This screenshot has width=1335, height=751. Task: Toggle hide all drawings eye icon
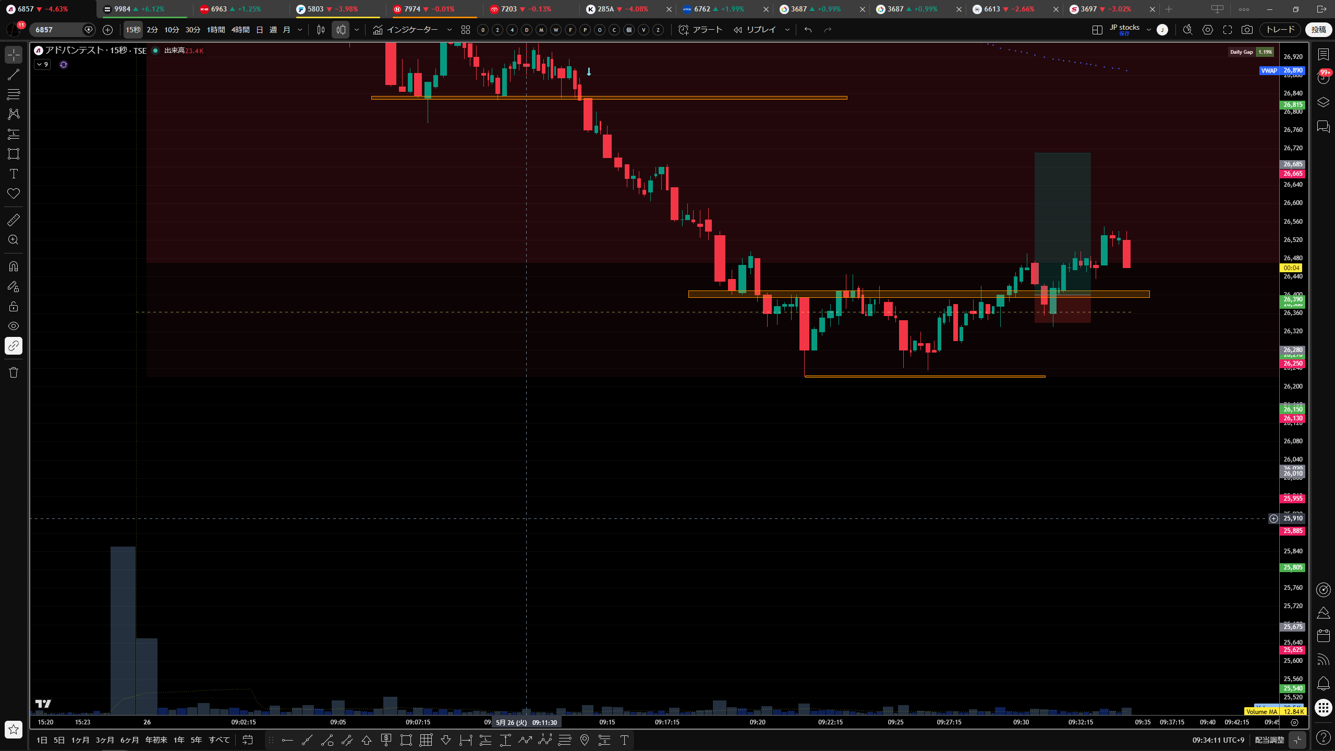14,326
